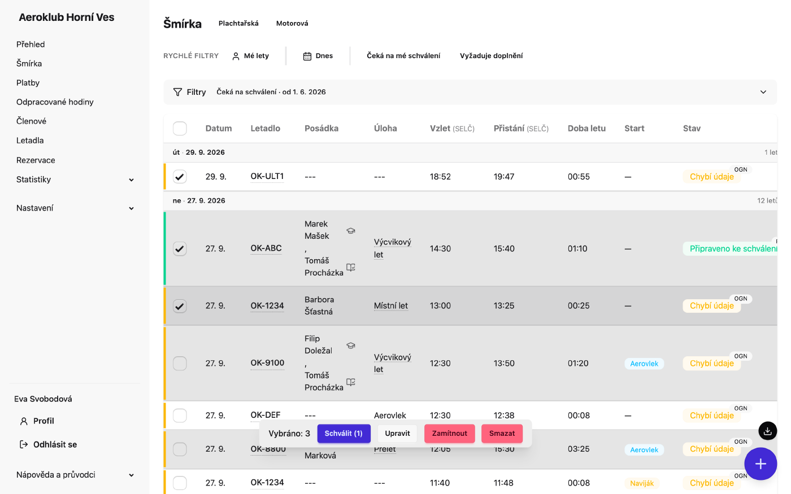This screenshot has width=791, height=494.
Task: Uncheck the OK-ABC flight checkbox
Action: click(180, 248)
